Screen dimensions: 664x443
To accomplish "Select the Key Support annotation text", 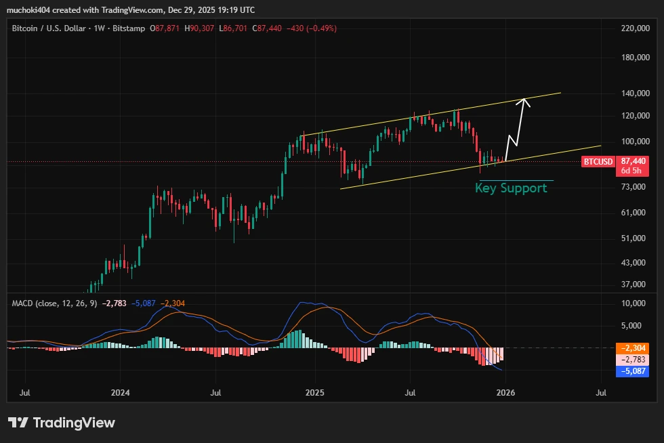I will [511, 188].
